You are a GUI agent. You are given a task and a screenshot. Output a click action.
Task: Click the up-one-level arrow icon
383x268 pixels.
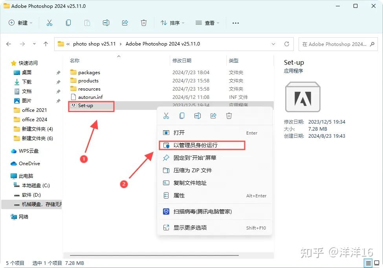coord(46,44)
